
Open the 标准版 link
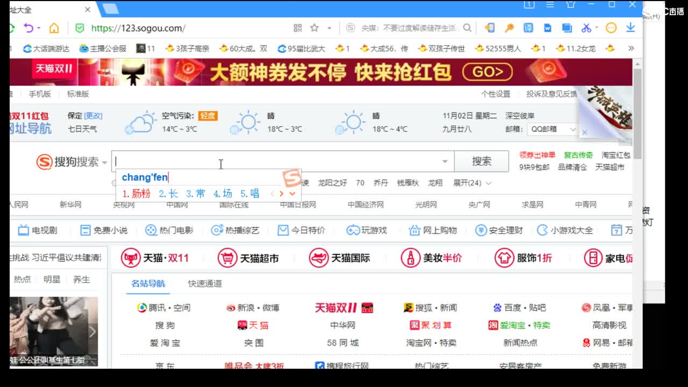pos(78,94)
